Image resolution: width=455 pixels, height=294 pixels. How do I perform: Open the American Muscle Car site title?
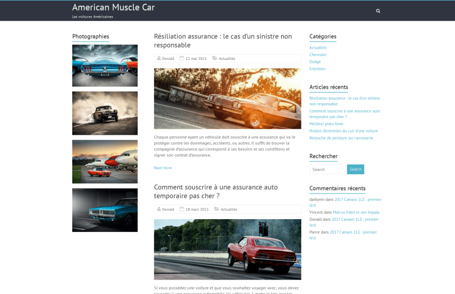pyautogui.click(x=113, y=7)
